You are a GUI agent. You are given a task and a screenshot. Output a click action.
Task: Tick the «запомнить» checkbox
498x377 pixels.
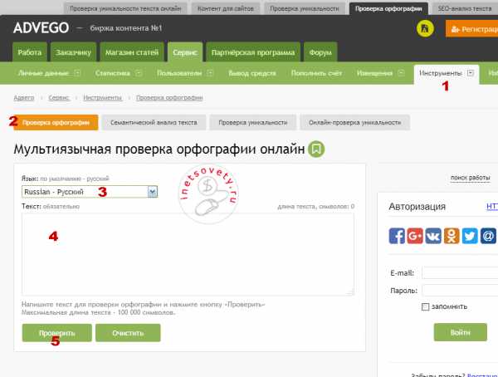coord(425,306)
